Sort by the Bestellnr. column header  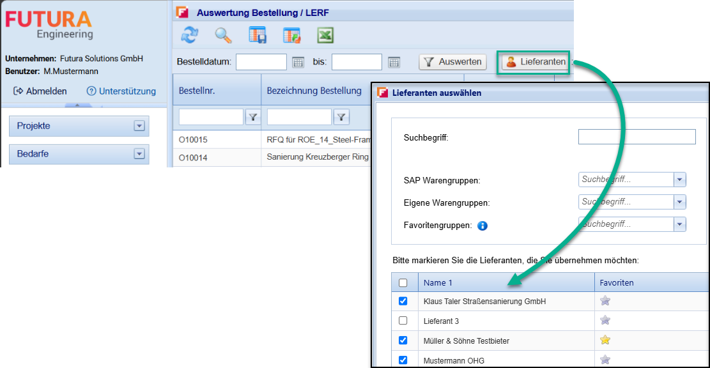(217, 90)
